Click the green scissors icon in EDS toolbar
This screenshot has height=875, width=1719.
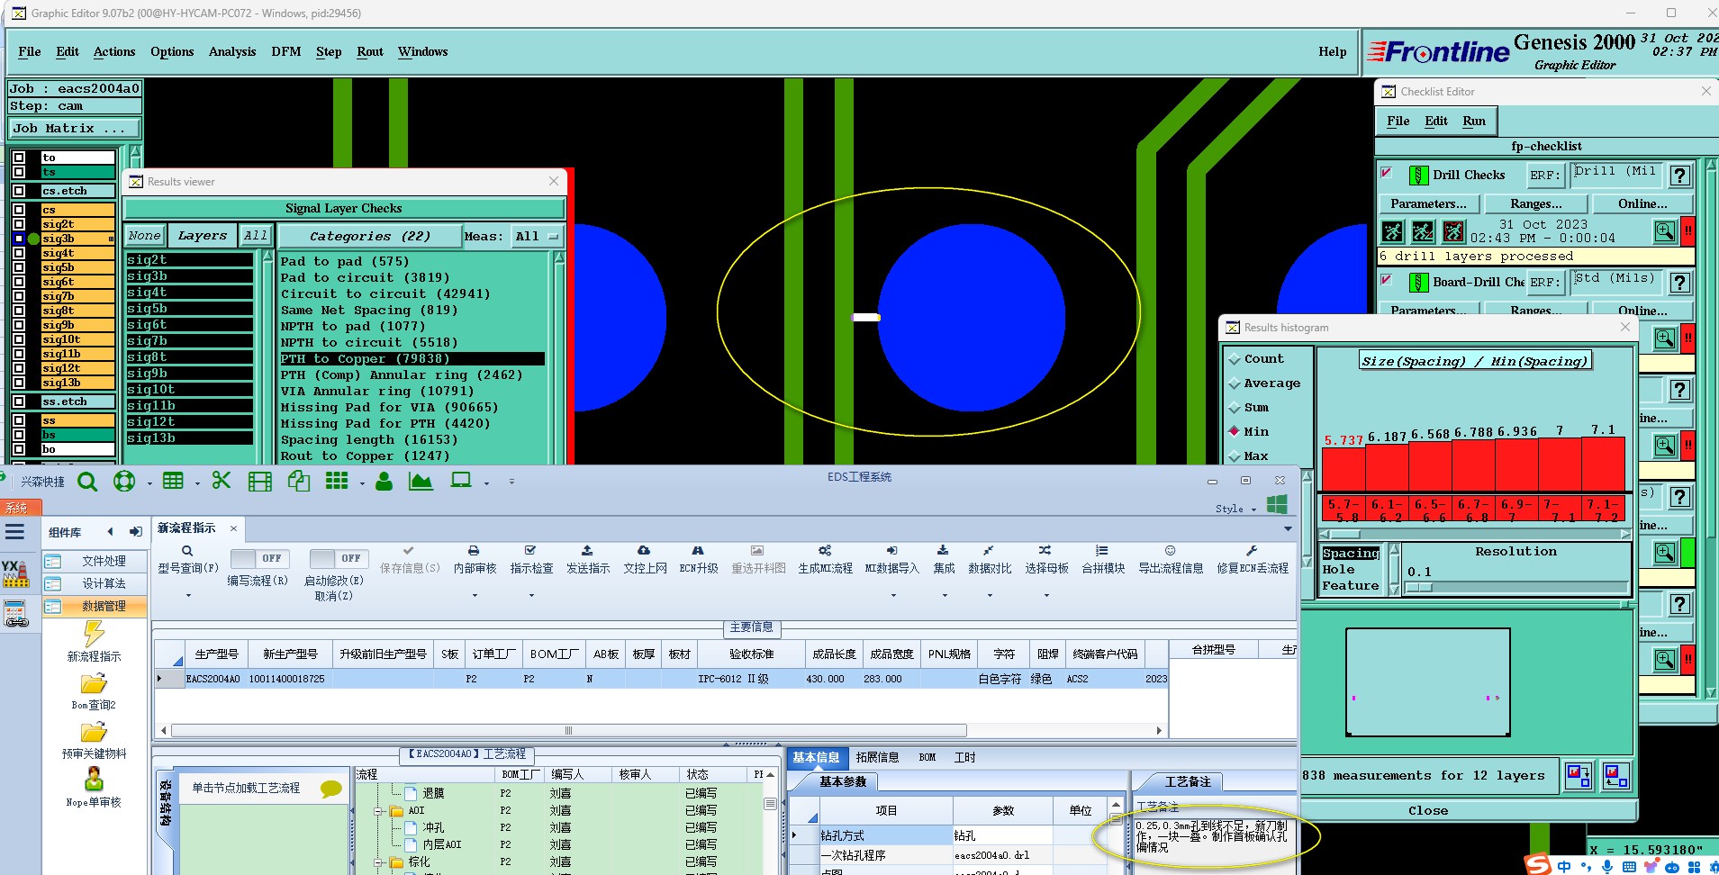(x=222, y=481)
